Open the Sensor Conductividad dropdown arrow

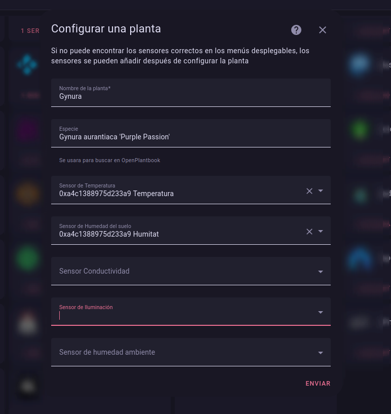click(x=321, y=272)
